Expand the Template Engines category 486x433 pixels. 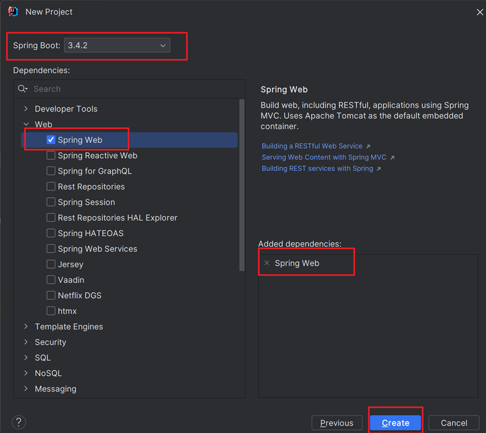pos(26,326)
